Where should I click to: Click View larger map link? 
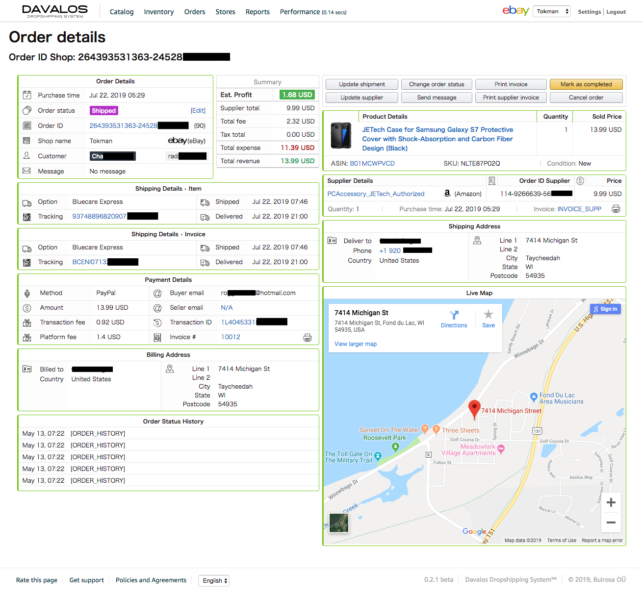click(356, 344)
